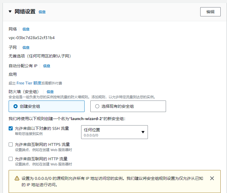
Task: Click the warning triangle icon in alert
Action: click(17, 179)
